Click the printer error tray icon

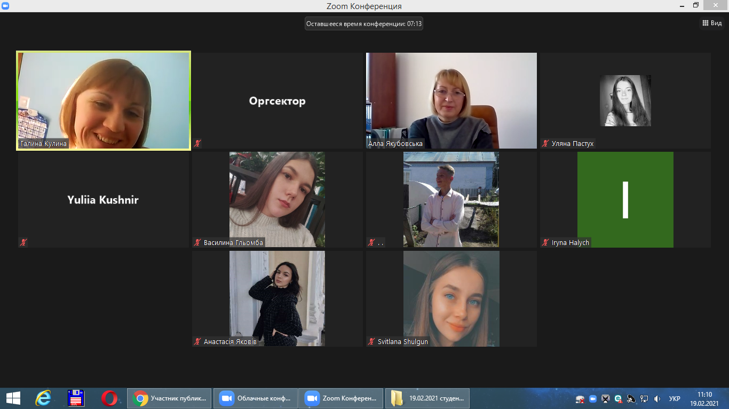580,398
